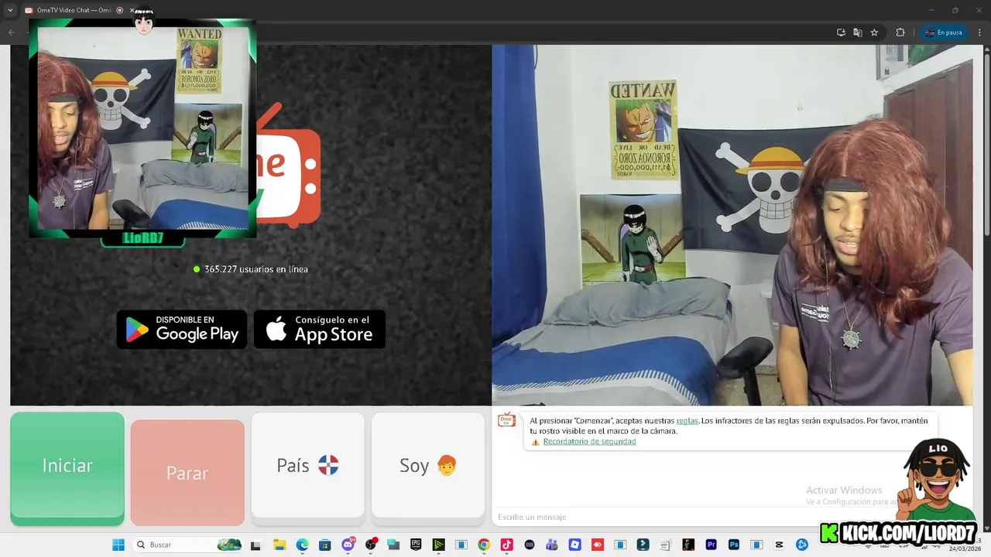Open the browser extensions puzzle icon
The image size is (991, 557).
click(x=900, y=32)
